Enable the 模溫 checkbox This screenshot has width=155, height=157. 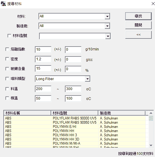coord(7,98)
